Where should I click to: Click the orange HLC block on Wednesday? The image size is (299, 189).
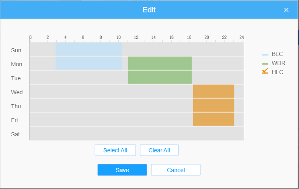(x=213, y=91)
